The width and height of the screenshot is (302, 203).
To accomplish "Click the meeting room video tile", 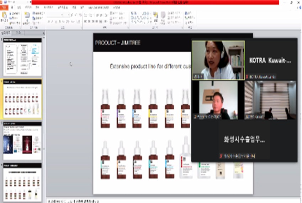I will pyautogui.click(x=270, y=100).
